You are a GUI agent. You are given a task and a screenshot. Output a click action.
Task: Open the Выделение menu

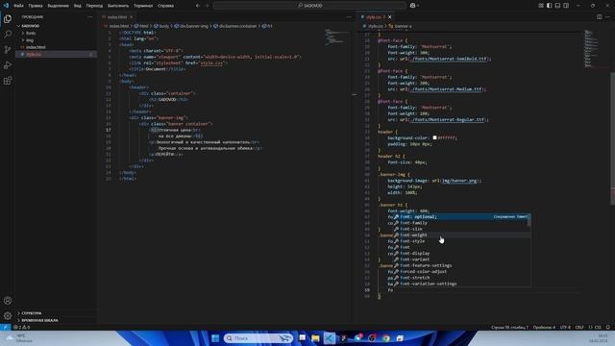point(58,6)
